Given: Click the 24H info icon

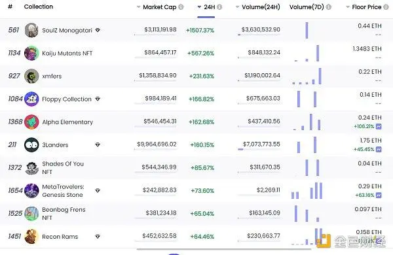Looking at the screenshot, I should coord(219,7).
